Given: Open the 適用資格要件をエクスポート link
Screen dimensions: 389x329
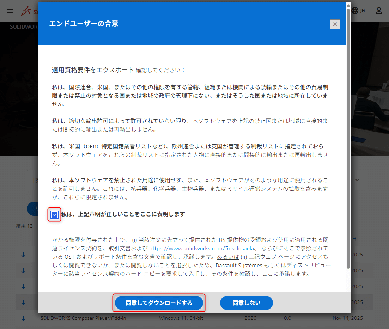Looking at the screenshot, I should click(93, 70).
